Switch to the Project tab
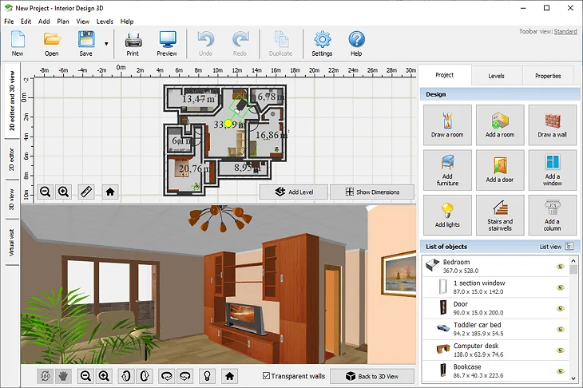Screen dimensions: 583x388 445,75
